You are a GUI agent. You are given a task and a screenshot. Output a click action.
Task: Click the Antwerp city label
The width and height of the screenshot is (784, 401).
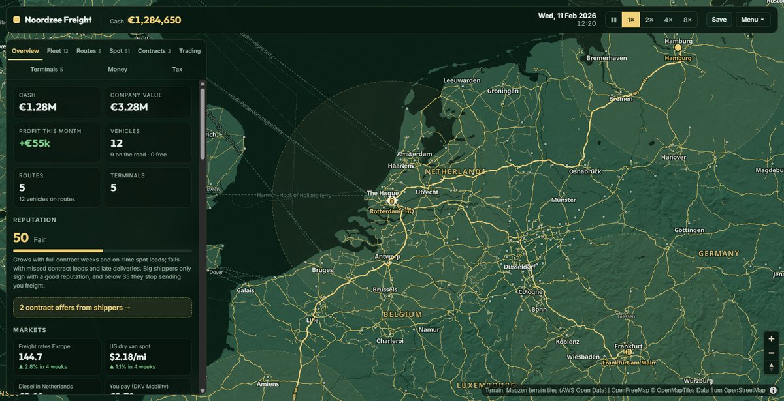pyautogui.click(x=387, y=256)
